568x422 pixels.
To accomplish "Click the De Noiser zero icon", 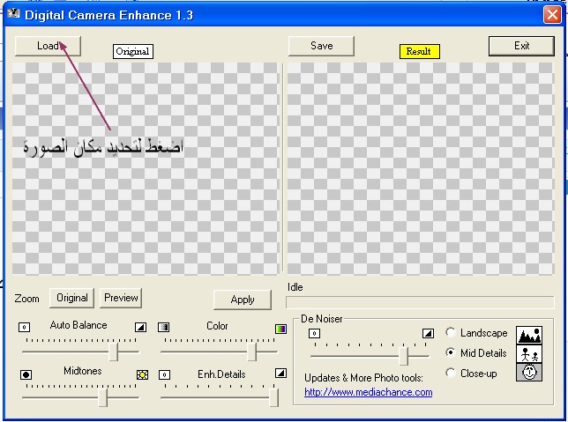I will (x=314, y=334).
